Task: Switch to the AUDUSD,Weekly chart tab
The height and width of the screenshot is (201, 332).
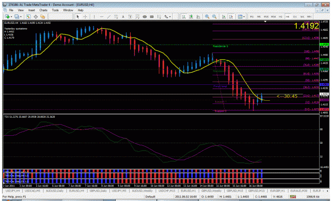Action: (x=142, y=191)
